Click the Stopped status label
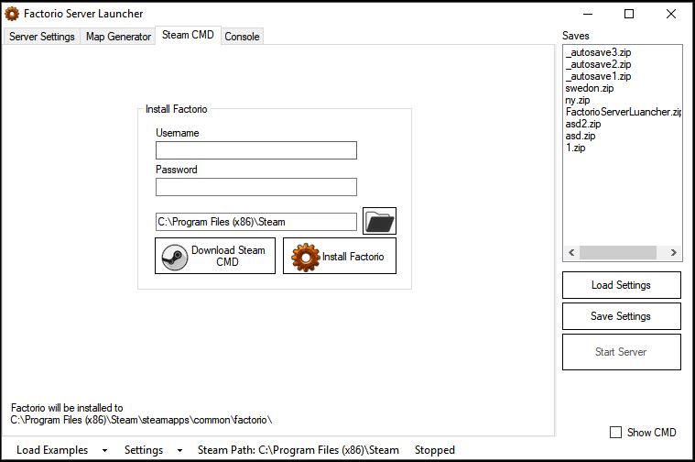The height and width of the screenshot is (462, 695). [434, 450]
